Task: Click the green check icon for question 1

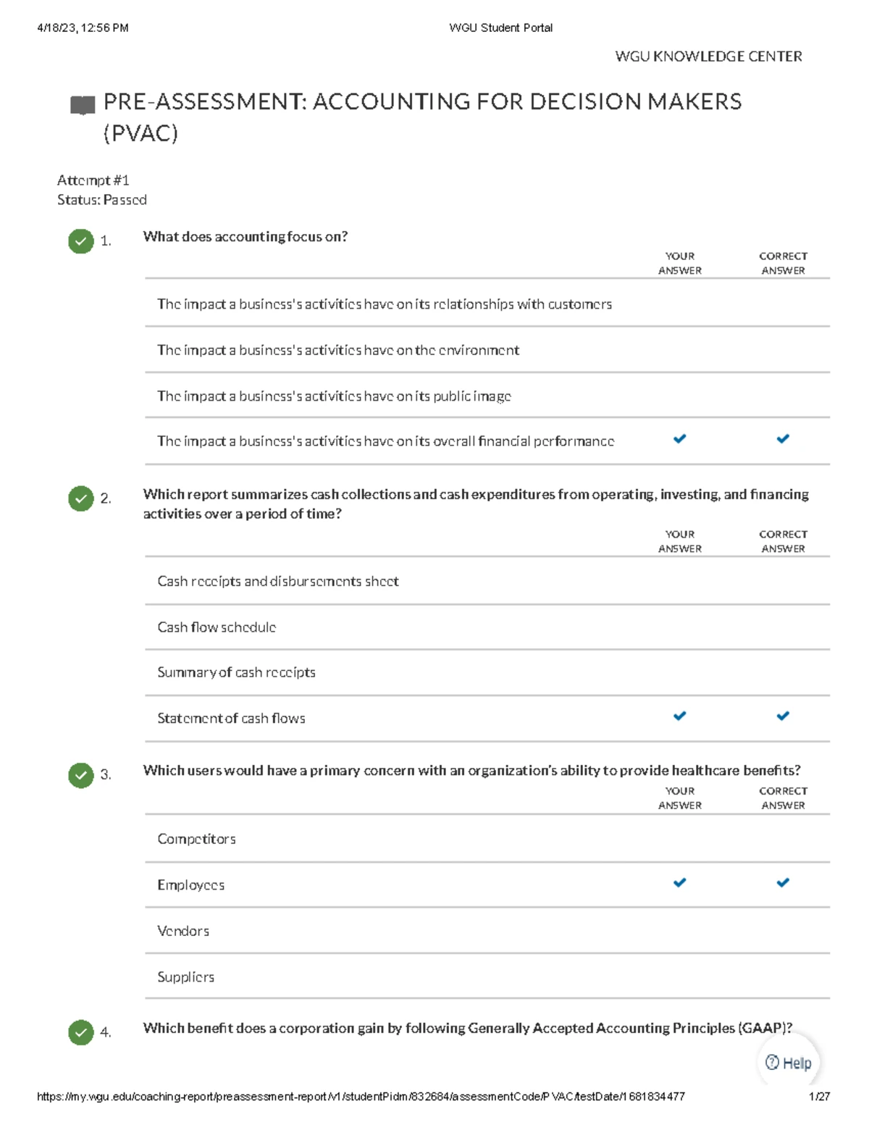Action: 81,241
